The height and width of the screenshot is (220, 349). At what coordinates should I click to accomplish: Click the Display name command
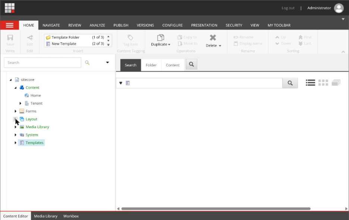tap(248, 44)
